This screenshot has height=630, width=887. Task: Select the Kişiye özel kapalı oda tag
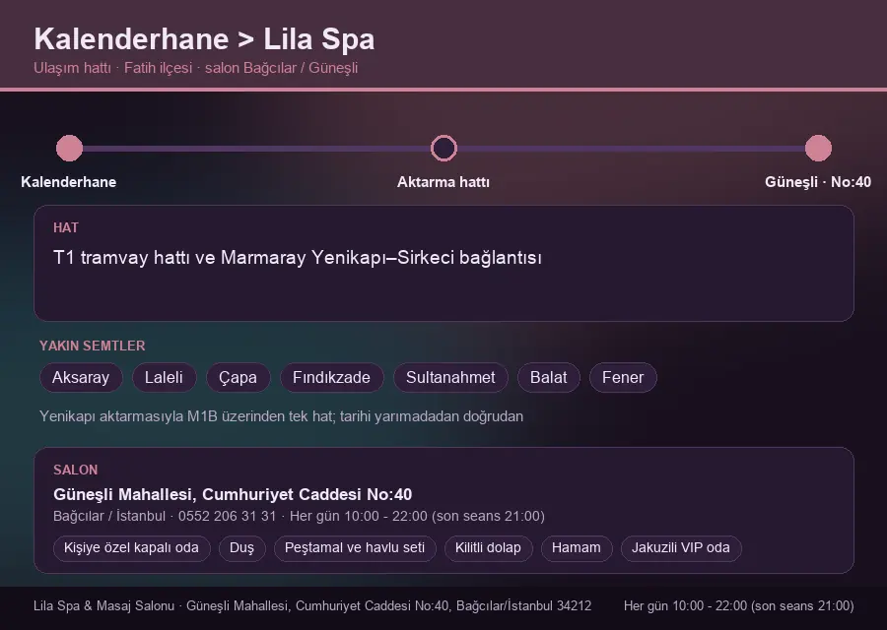click(x=131, y=548)
